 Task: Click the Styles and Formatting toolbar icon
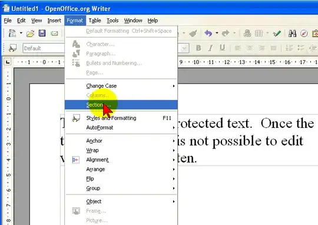click(12, 48)
